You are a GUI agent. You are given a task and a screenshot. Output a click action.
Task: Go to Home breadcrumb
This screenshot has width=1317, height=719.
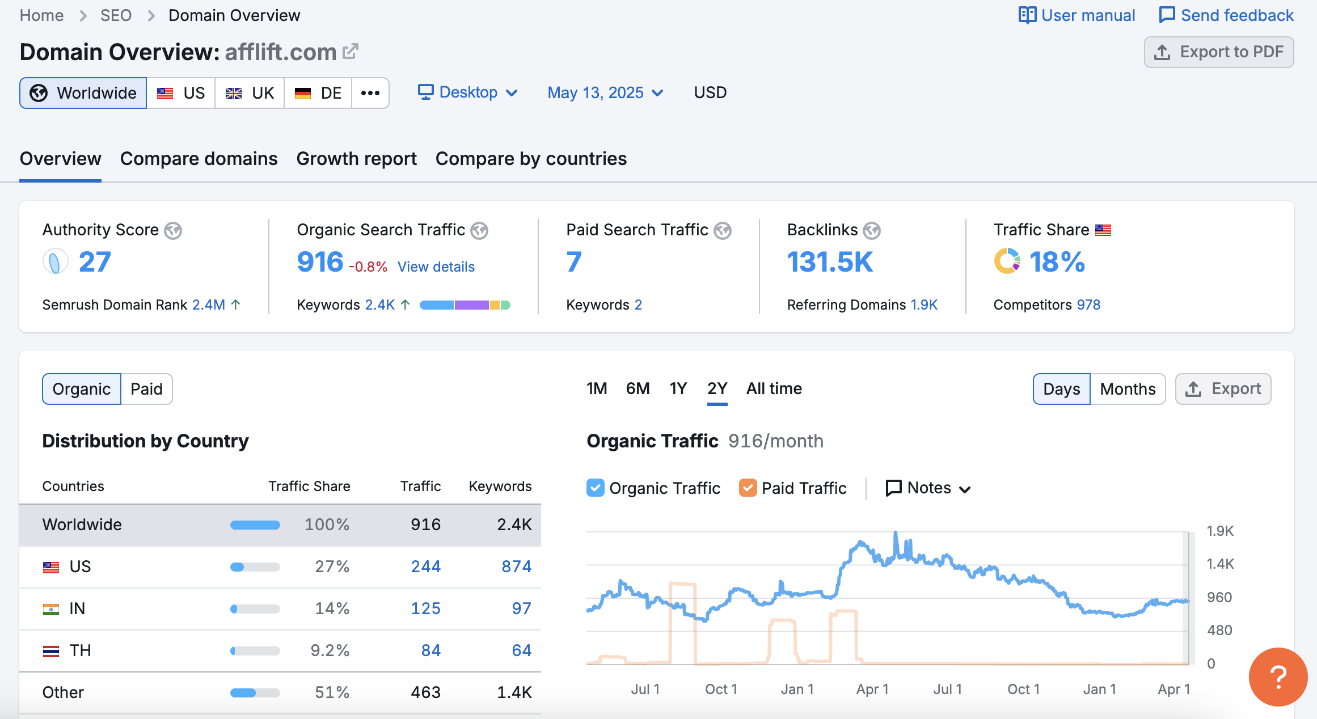coord(41,15)
